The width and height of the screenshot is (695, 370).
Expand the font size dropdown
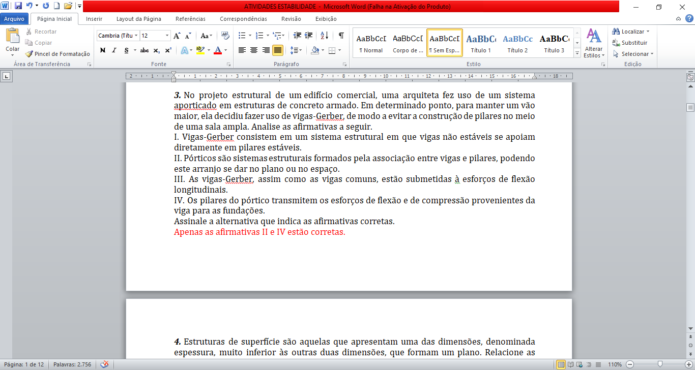click(167, 36)
